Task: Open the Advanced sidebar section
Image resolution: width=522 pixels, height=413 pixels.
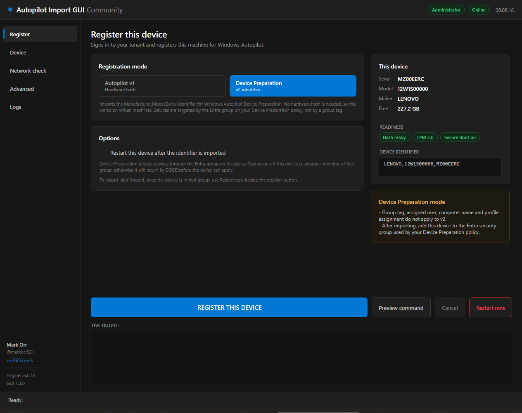Action: tap(40, 89)
